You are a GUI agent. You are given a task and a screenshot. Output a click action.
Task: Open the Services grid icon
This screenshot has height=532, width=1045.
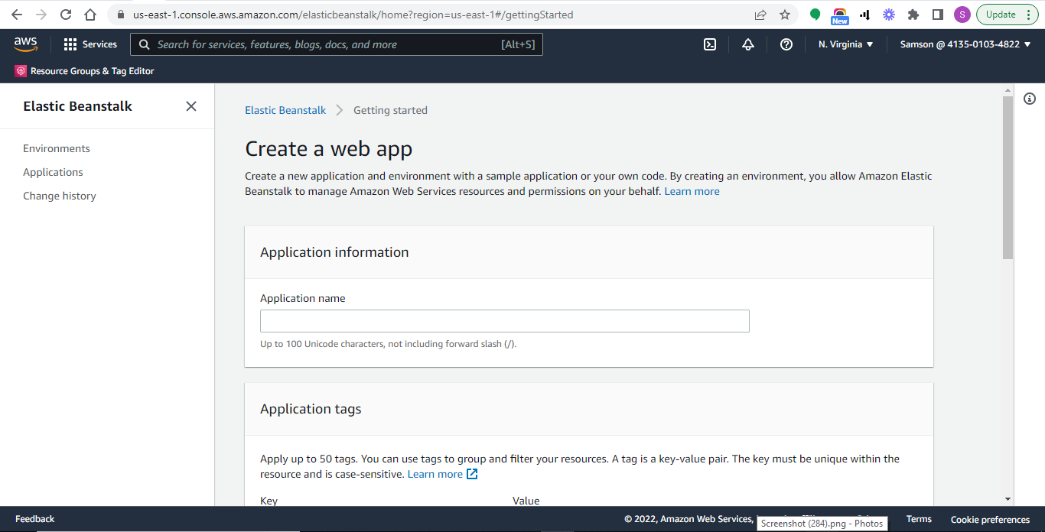click(70, 44)
